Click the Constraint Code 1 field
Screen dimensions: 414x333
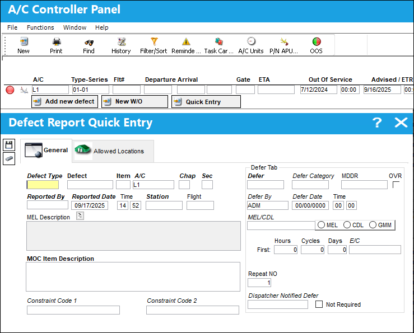pyautogui.click(x=73, y=310)
